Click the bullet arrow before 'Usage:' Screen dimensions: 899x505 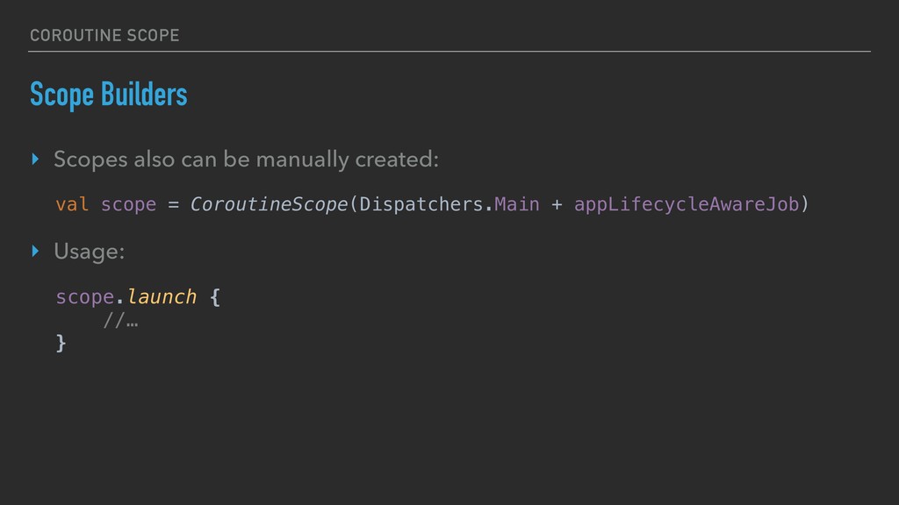point(34,252)
